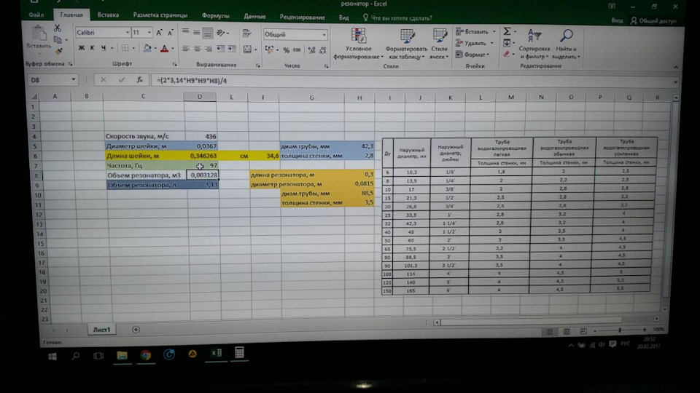Toggle bottom vertical alignment

[x=208, y=33]
